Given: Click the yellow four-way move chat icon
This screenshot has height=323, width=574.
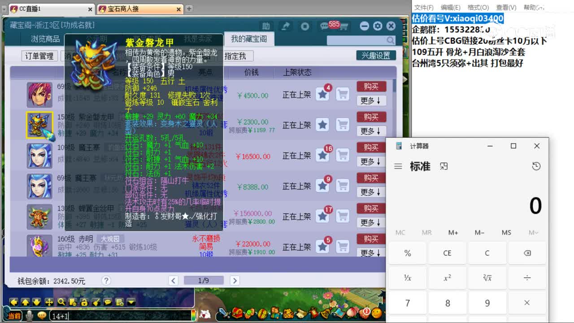Looking at the screenshot, I should (x=49, y=302).
